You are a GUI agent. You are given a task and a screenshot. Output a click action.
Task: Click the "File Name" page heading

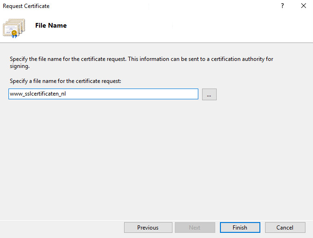pyautogui.click(x=51, y=26)
